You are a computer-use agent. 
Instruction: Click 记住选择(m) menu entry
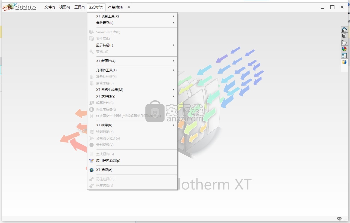point(132,179)
